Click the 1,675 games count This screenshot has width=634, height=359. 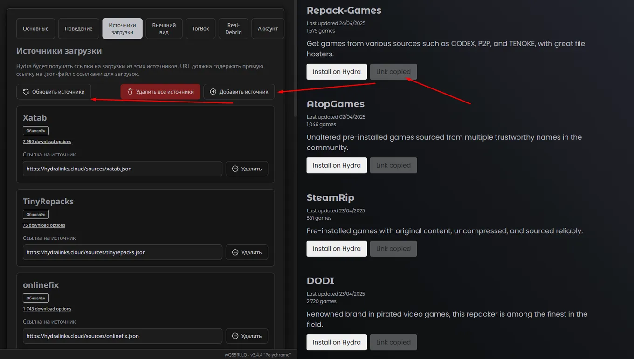[x=321, y=31]
